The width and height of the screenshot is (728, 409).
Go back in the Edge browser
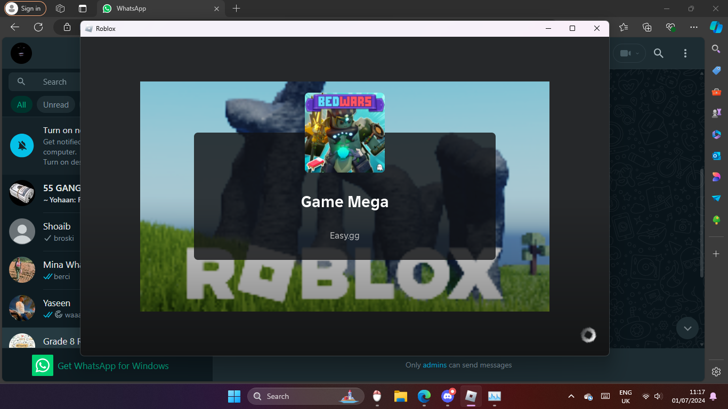tap(15, 27)
